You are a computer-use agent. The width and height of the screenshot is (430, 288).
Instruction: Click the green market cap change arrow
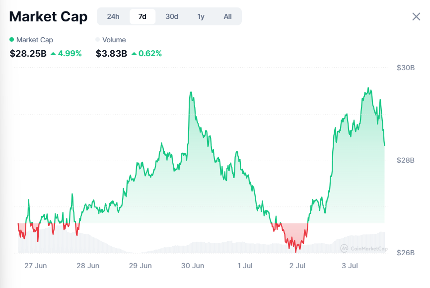pos(53,54)
